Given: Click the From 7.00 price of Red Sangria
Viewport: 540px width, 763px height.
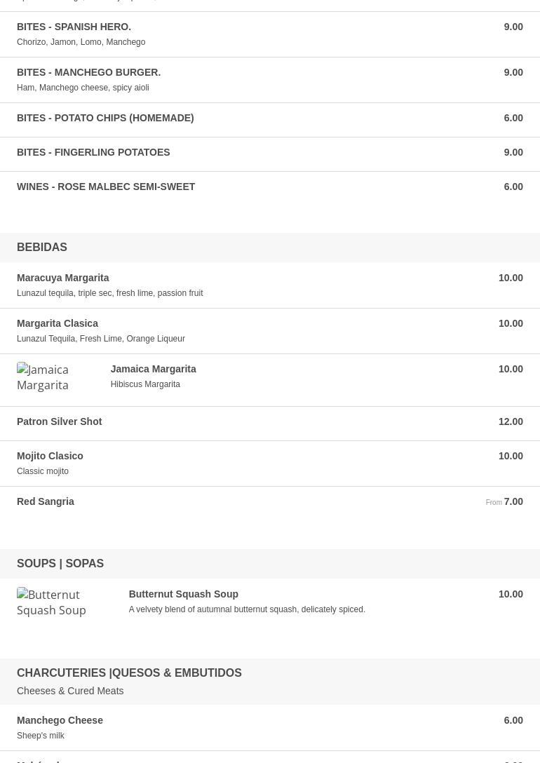Looking at the screenshot, I should [504, 501].
